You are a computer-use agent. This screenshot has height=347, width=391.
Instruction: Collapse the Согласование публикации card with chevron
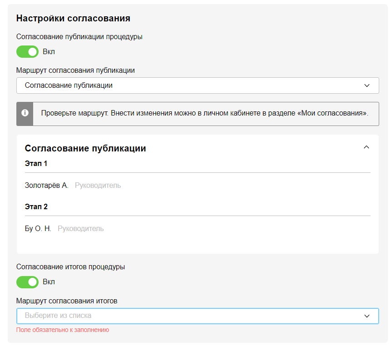(366, 147)
